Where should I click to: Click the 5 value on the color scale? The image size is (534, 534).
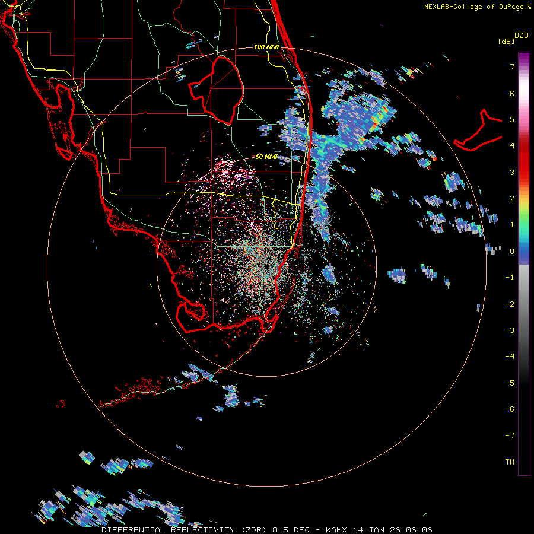(512, 119)
